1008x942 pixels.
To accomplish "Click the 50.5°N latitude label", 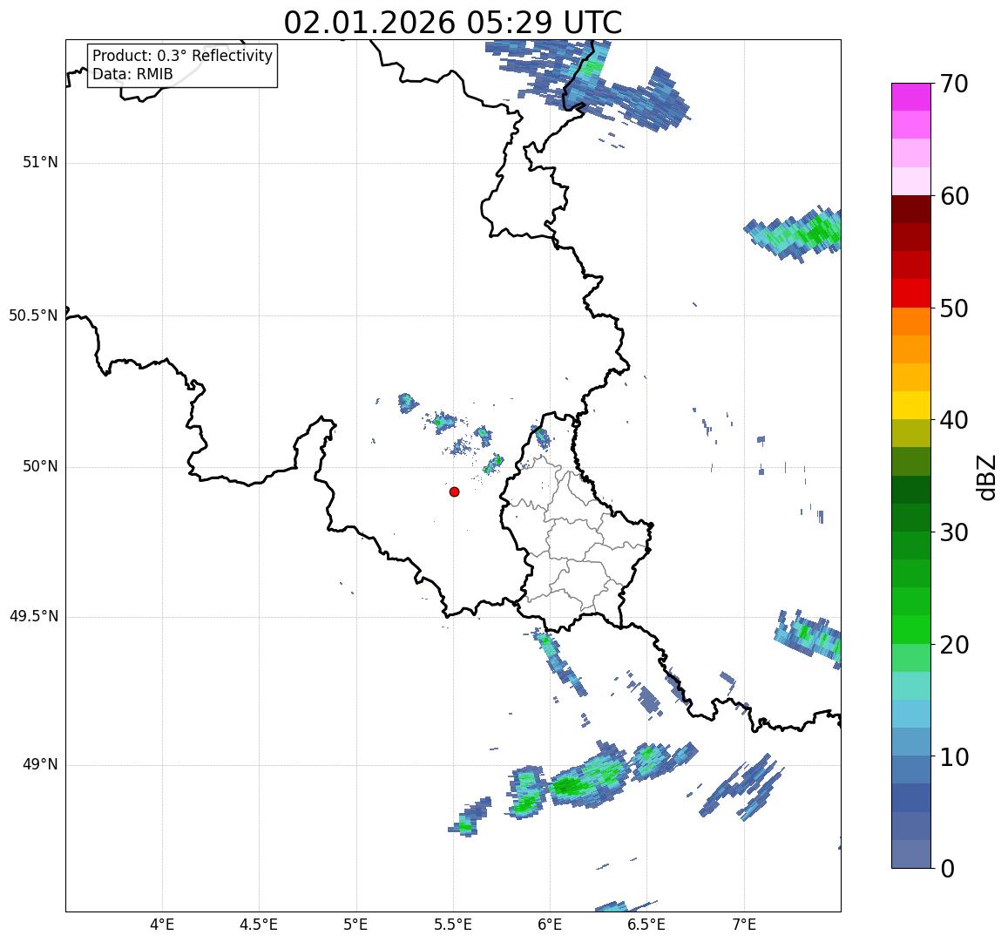I will pos(33,315).
